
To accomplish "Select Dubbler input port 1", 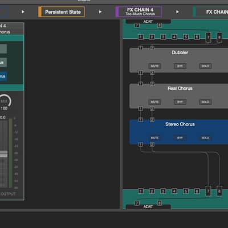I will 141,48.
